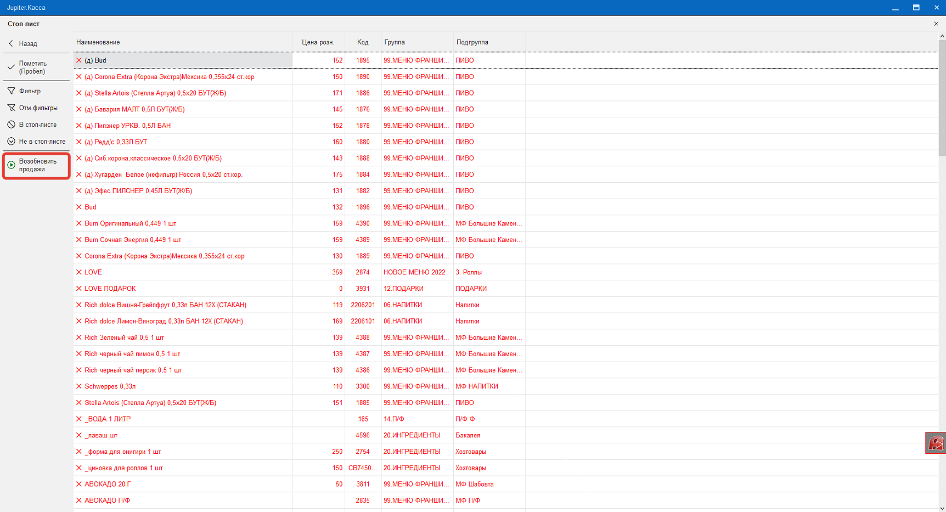Go back using the Назад button

tap(36, 43)
